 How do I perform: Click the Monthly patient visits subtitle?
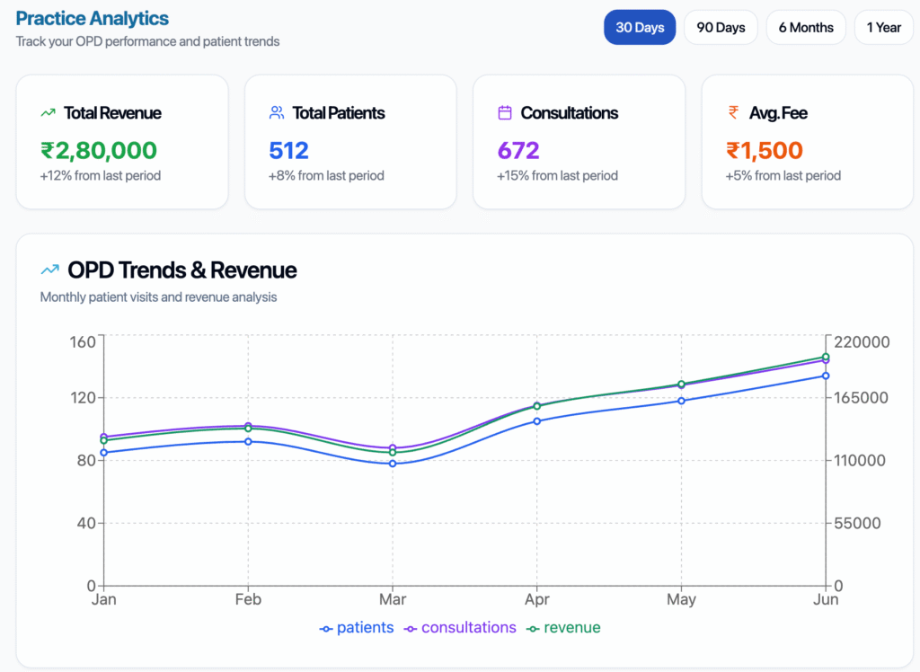point(158,297)
